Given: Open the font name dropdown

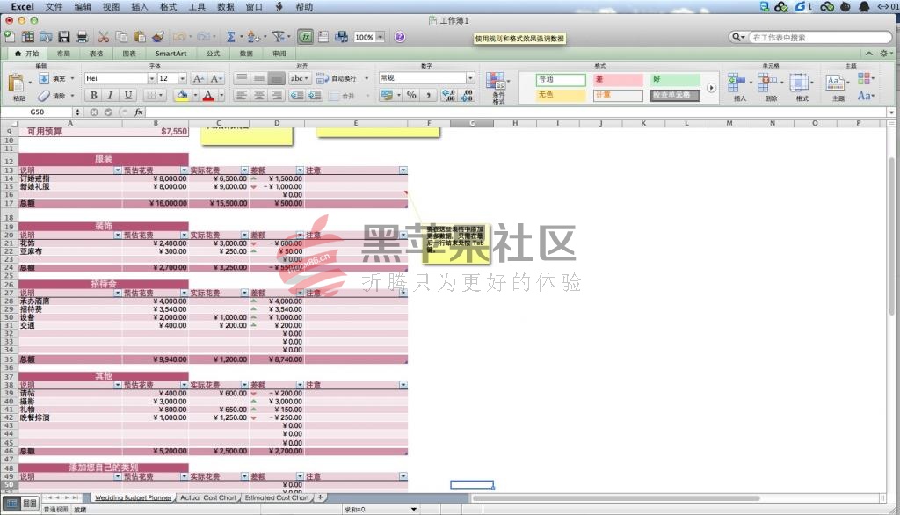Looking at the screenshot, I should click(151, 79).
